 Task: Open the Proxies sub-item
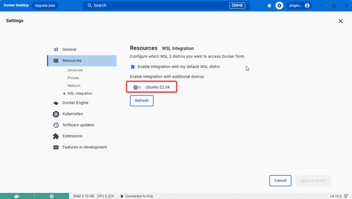pyautogui.click(x=73, y=78)
